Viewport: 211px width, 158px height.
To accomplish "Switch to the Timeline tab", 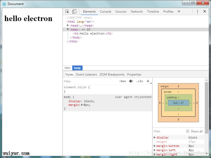I will pos(153,12).
